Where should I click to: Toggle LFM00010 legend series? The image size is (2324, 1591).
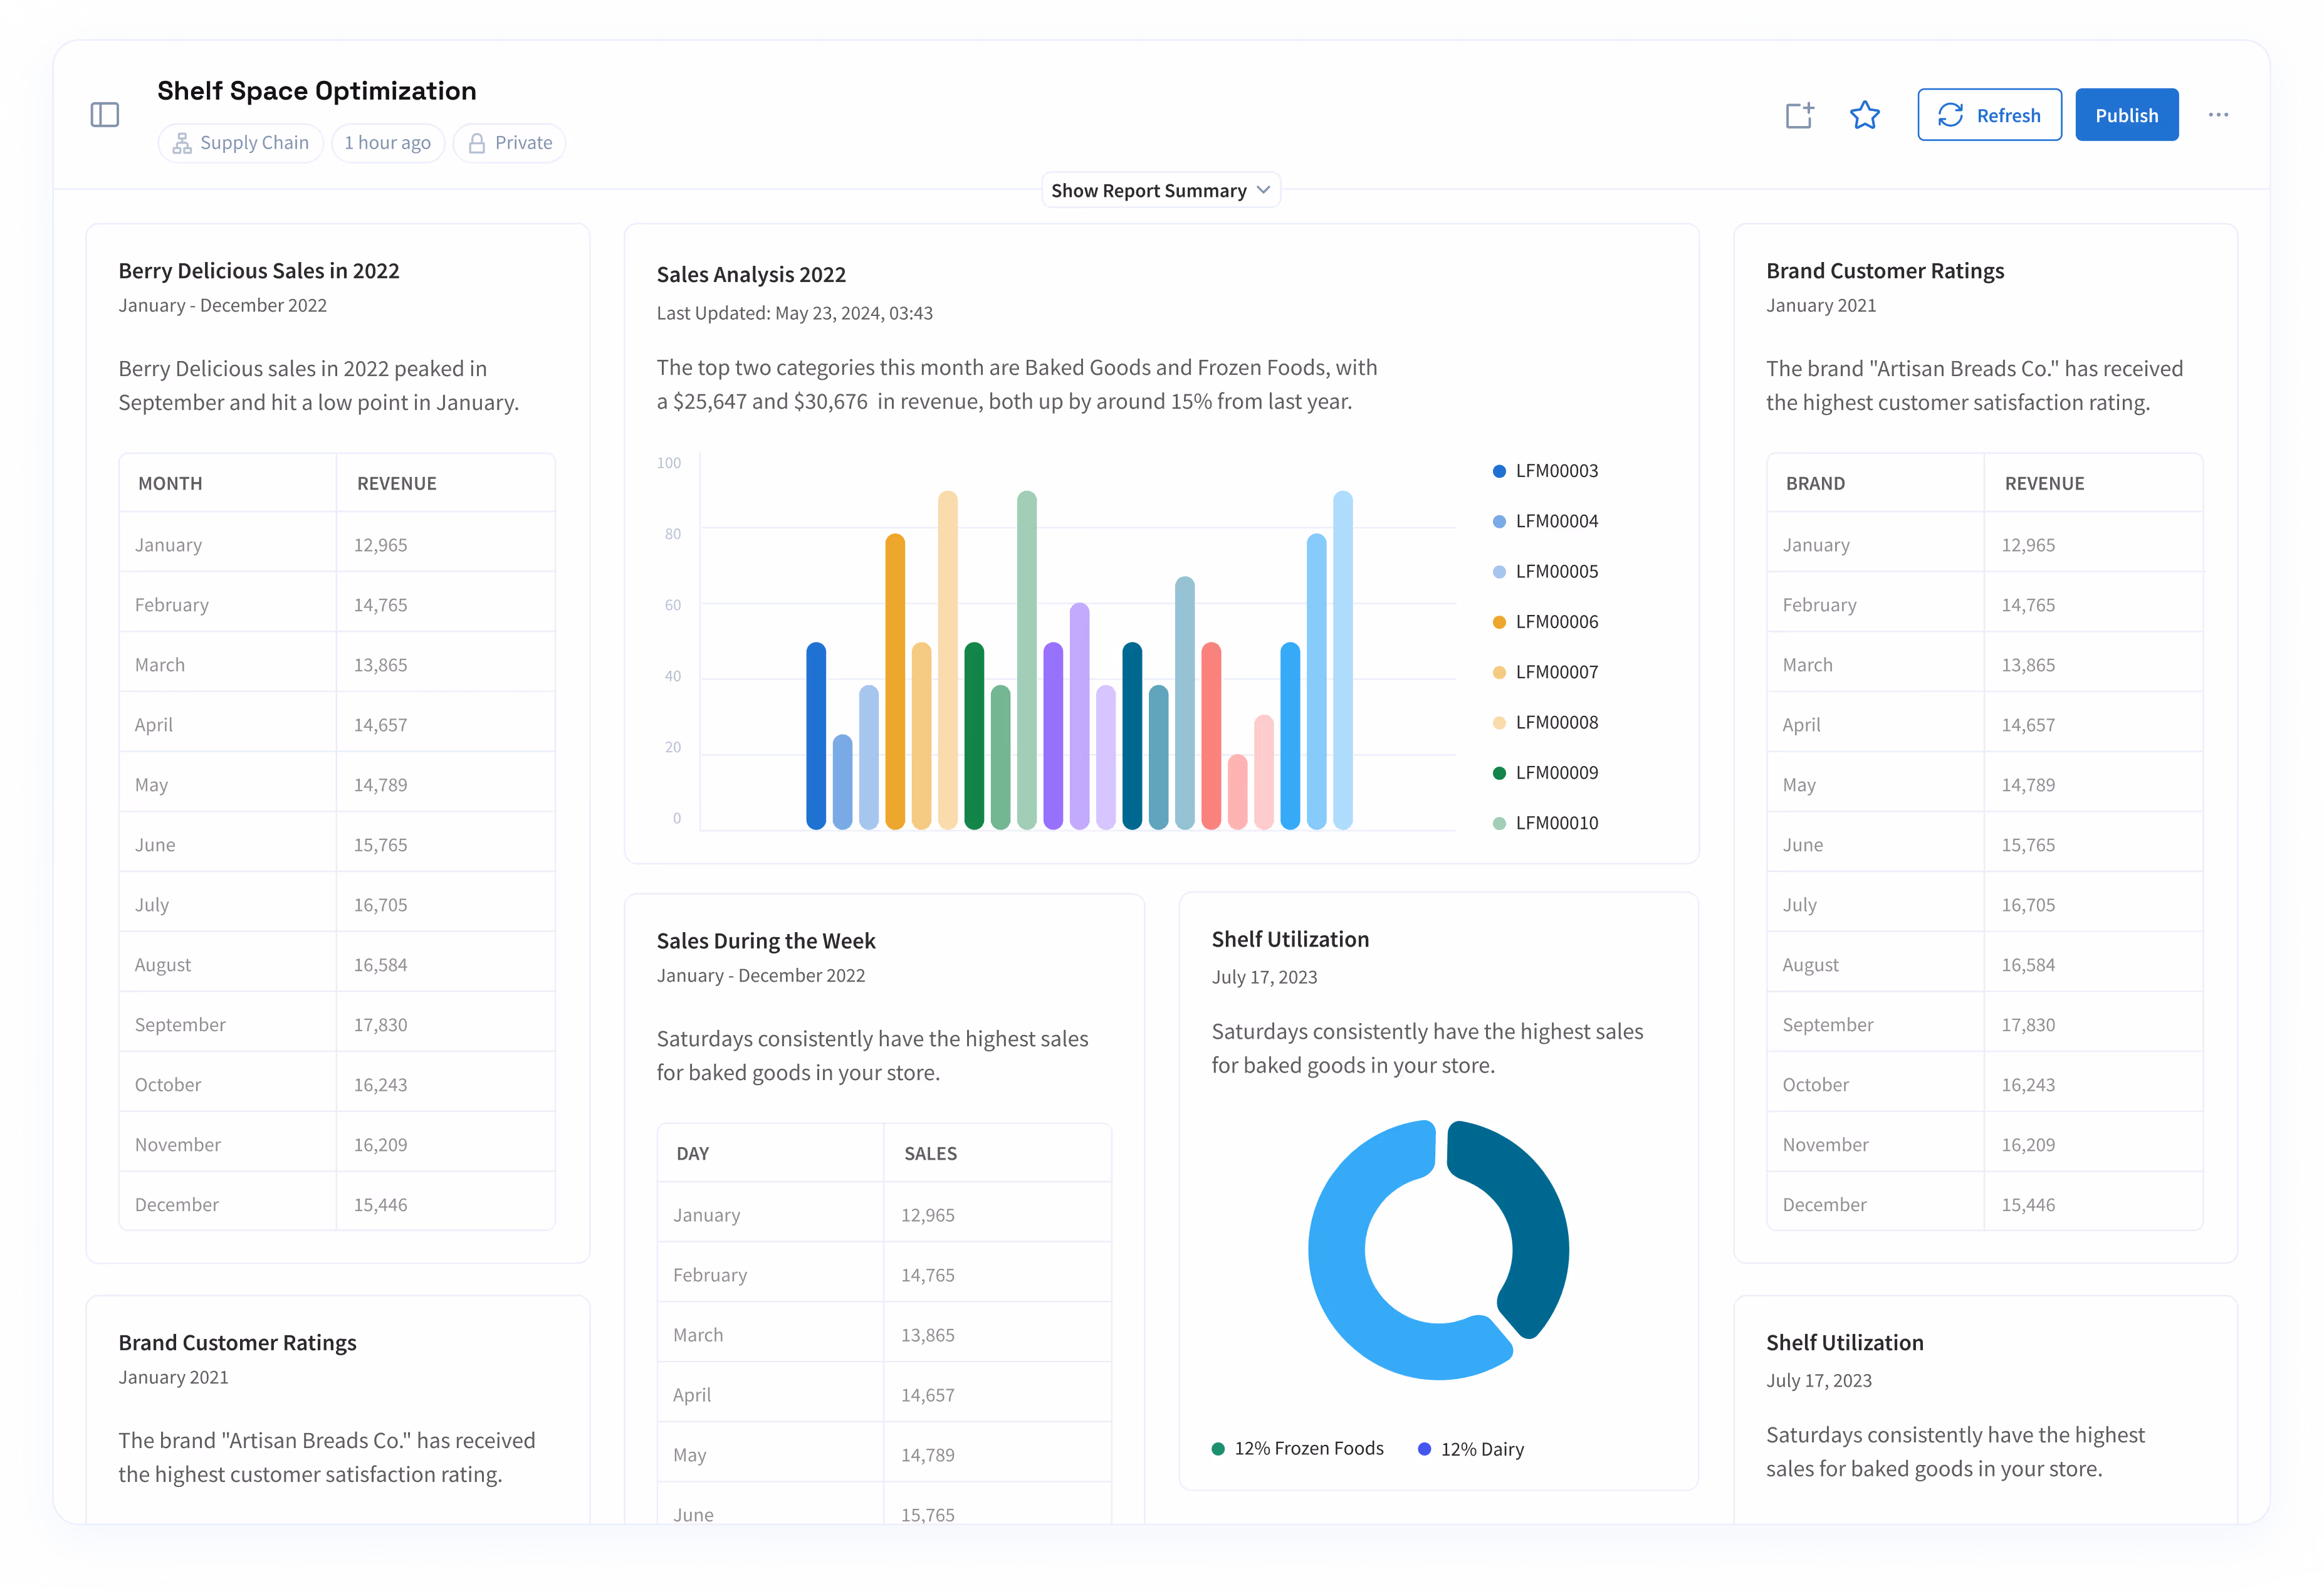[1556, 823]
